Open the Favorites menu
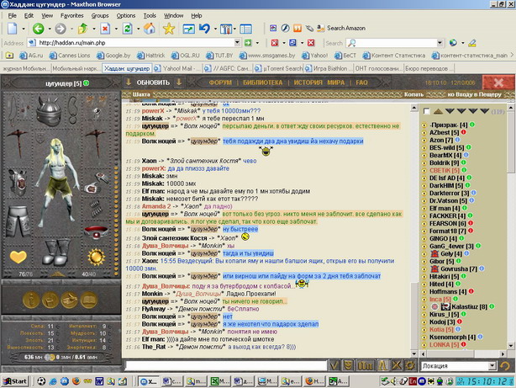This screenshot has width=516, height=388. click(x=71, y=15)
